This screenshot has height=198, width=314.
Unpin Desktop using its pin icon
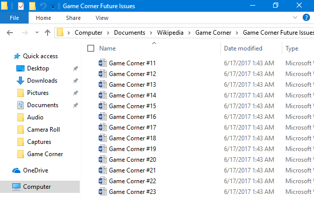pyautogui.click(x=76, y=68)
